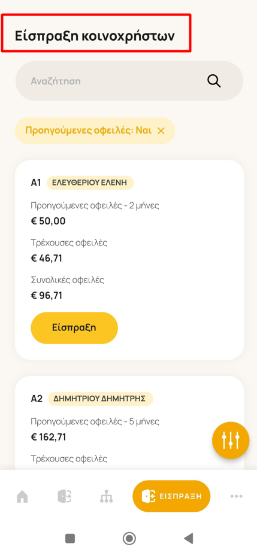Tap Android back triangle button
The image size is (257, 550).
coord(189,537)
